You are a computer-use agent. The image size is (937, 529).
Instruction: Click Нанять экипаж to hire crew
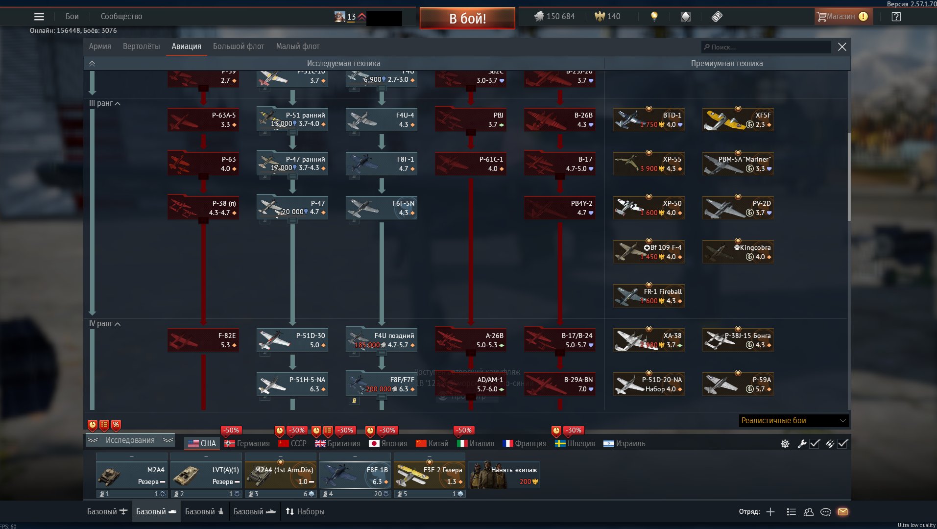[x=504, y=475]
